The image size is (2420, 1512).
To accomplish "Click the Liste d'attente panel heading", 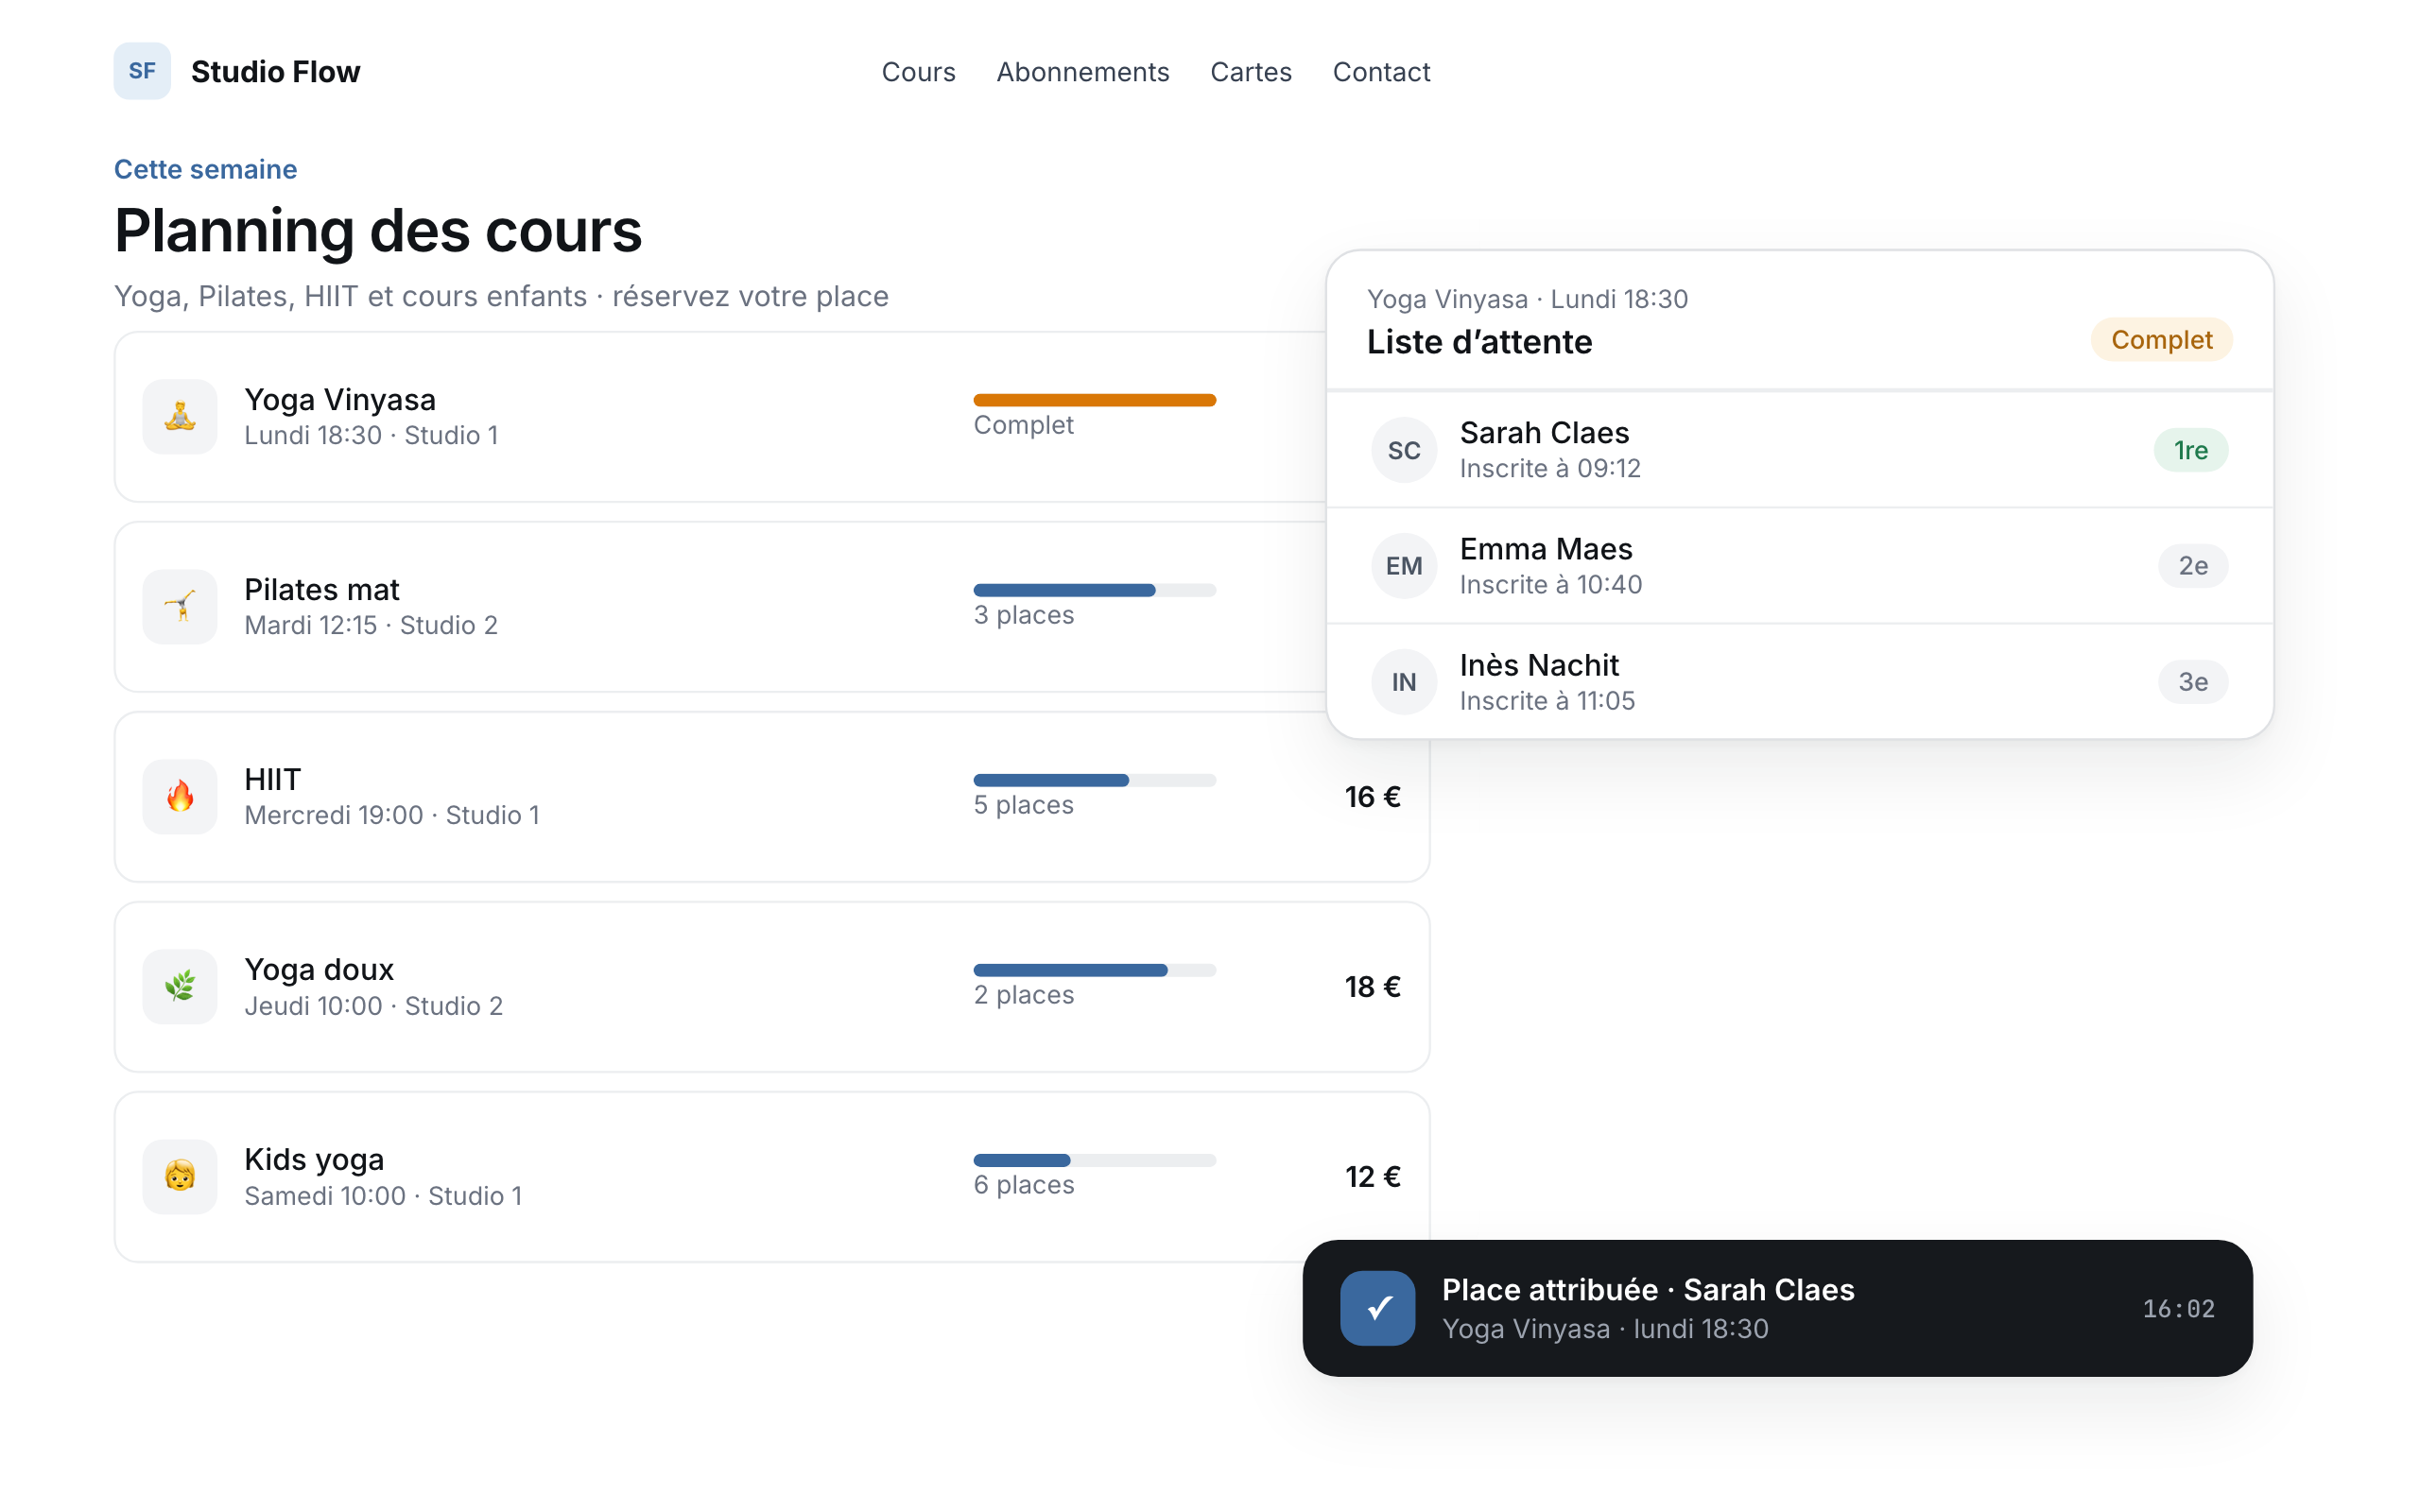I will click(1479, 342).
